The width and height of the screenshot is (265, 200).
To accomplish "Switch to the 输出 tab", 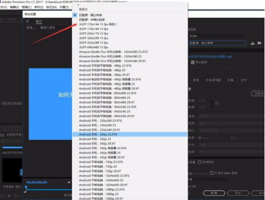I will tap(39, 21).
